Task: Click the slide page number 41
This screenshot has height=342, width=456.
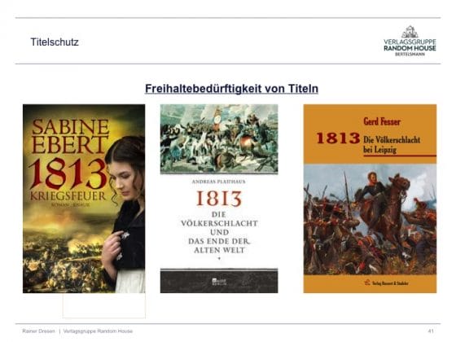Action: coord(431,331)
